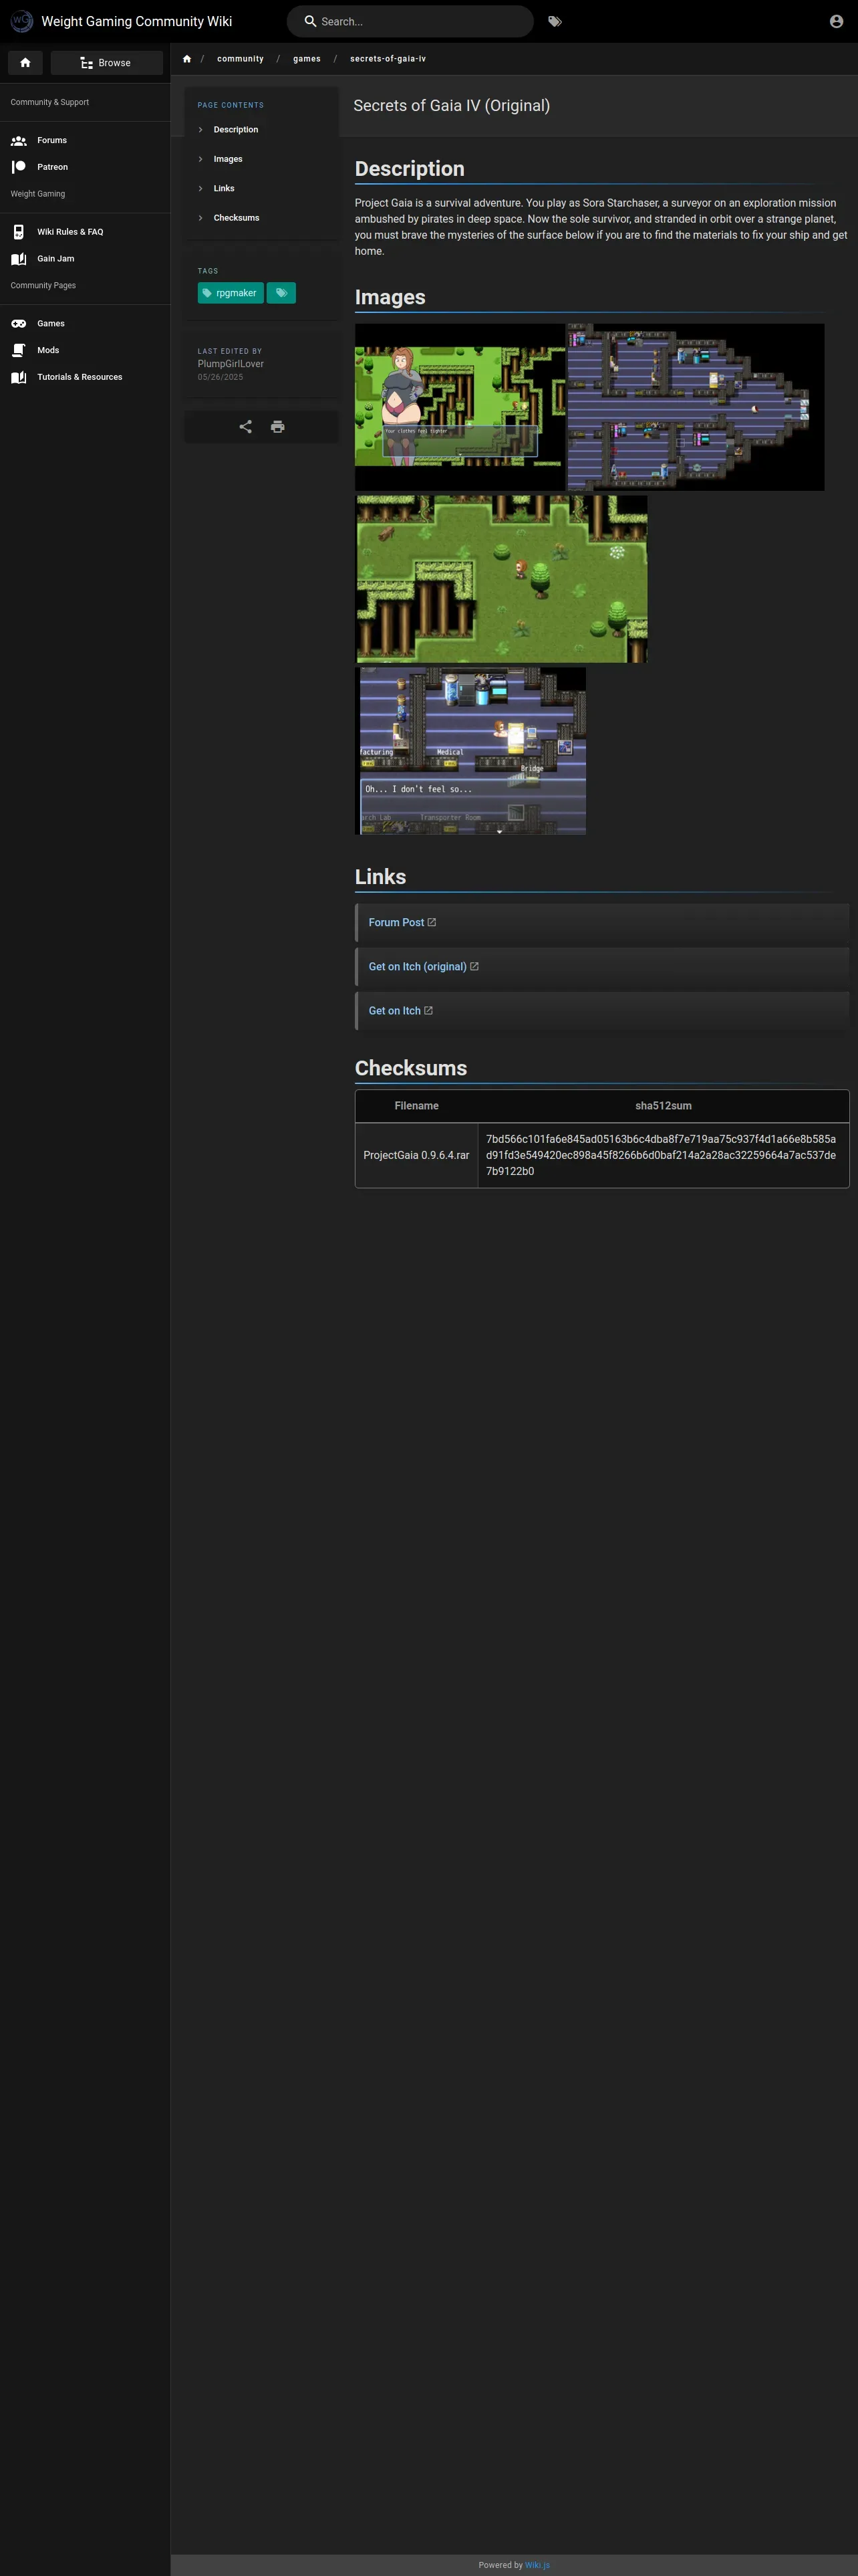Open the community breadcrumb
Image resolution: width=858 pixels, height=2576 pixels.
click(x=241, y=59)
